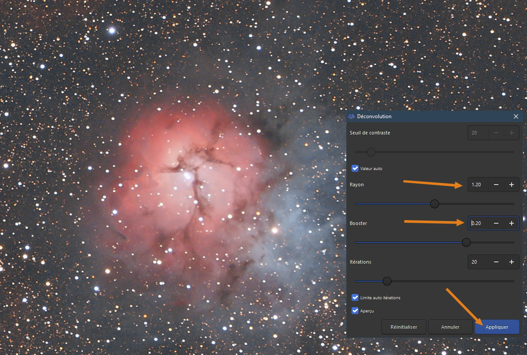Click the Itérations value field 20
This screenshot has width=527, height=355.
[478, 262]
